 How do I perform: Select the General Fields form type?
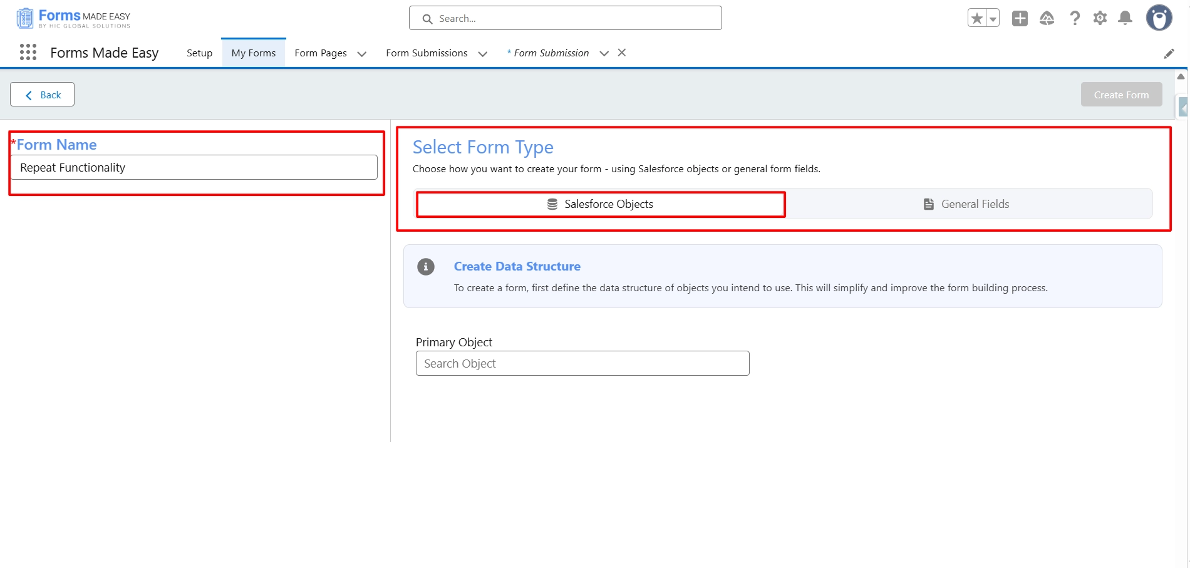coord(968,204)
